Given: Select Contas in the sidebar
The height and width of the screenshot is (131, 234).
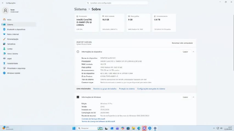Looking at the screenshot, I should 19,49.
